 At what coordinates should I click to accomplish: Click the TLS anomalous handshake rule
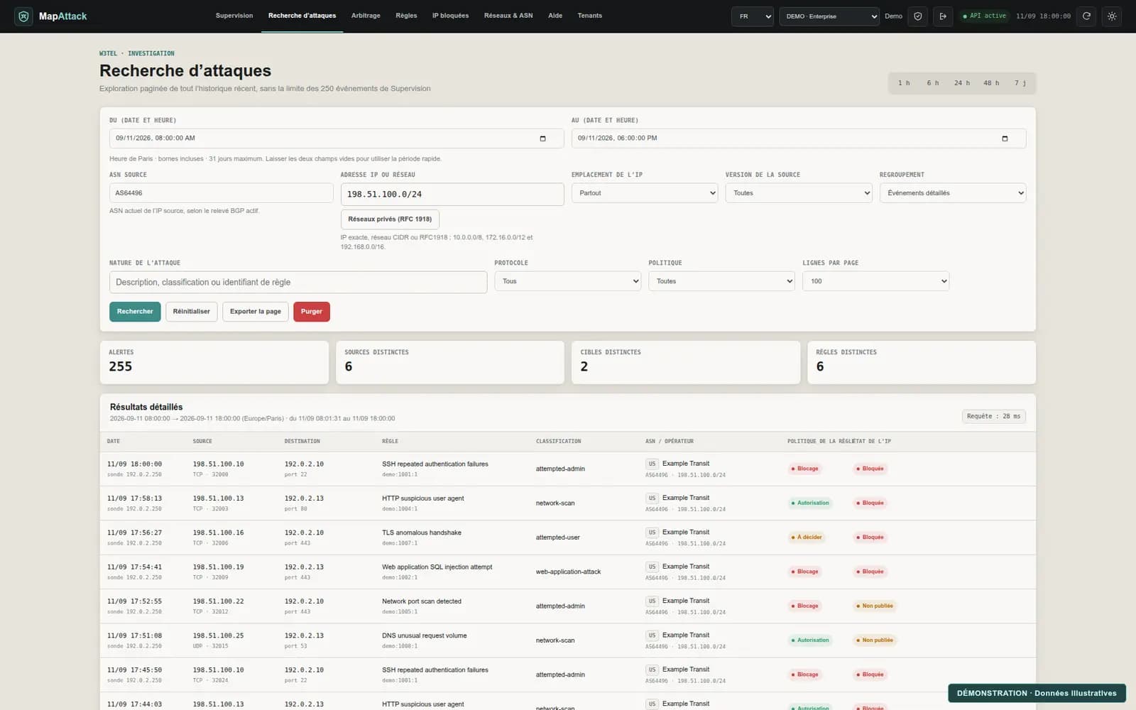click(x=422, y=532)
